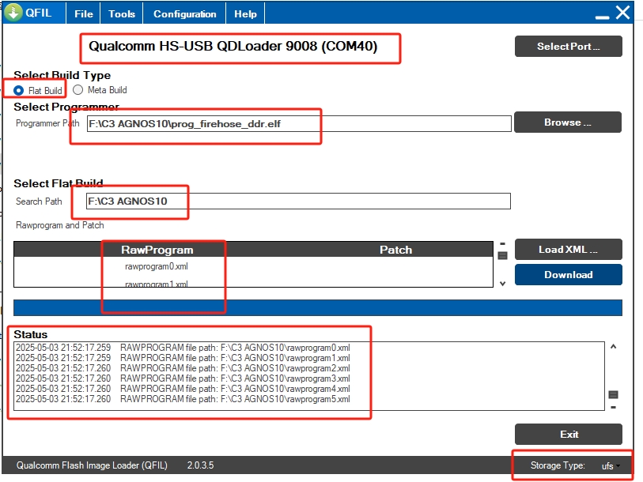
Task: Start flashing with the Download button
Action: pyautogui.click(x=569, y=275)
